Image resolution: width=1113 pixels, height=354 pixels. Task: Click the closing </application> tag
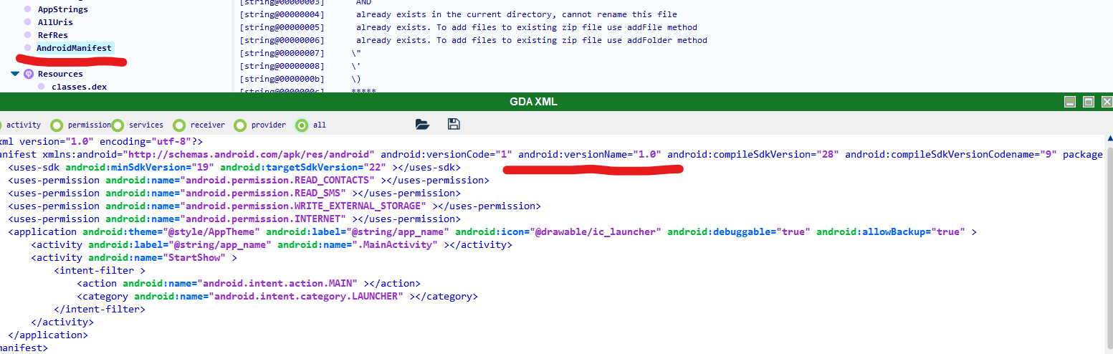47,335
